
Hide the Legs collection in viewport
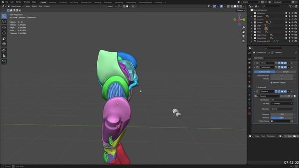292,26
